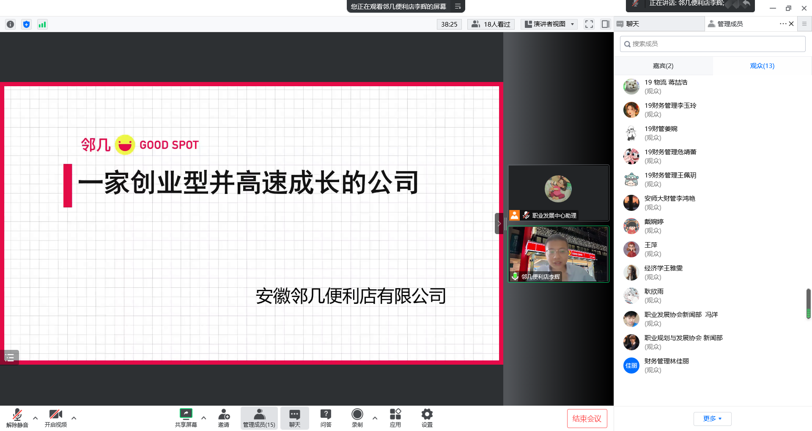
Task: Turn on the video camera
Action: pyautogui.click(x=55, y=417)
